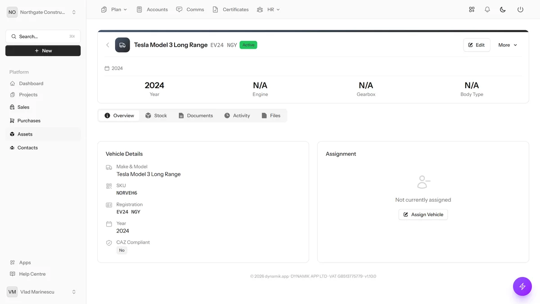Open the Vlad Marinescu user menu

[x=43, y=292]
